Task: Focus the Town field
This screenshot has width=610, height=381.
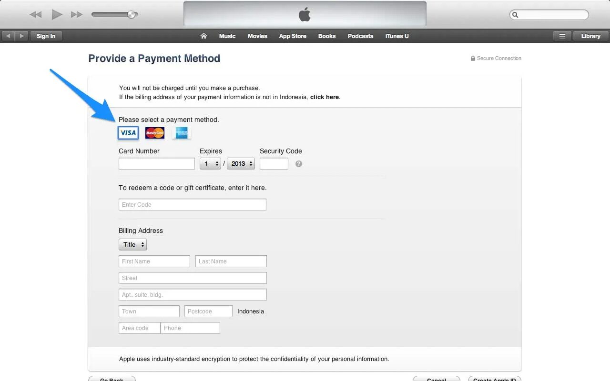Action: pos(149,311)
